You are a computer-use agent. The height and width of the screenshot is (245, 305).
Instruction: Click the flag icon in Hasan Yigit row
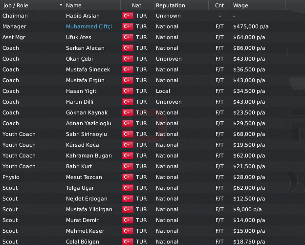(x=128, y=91)
